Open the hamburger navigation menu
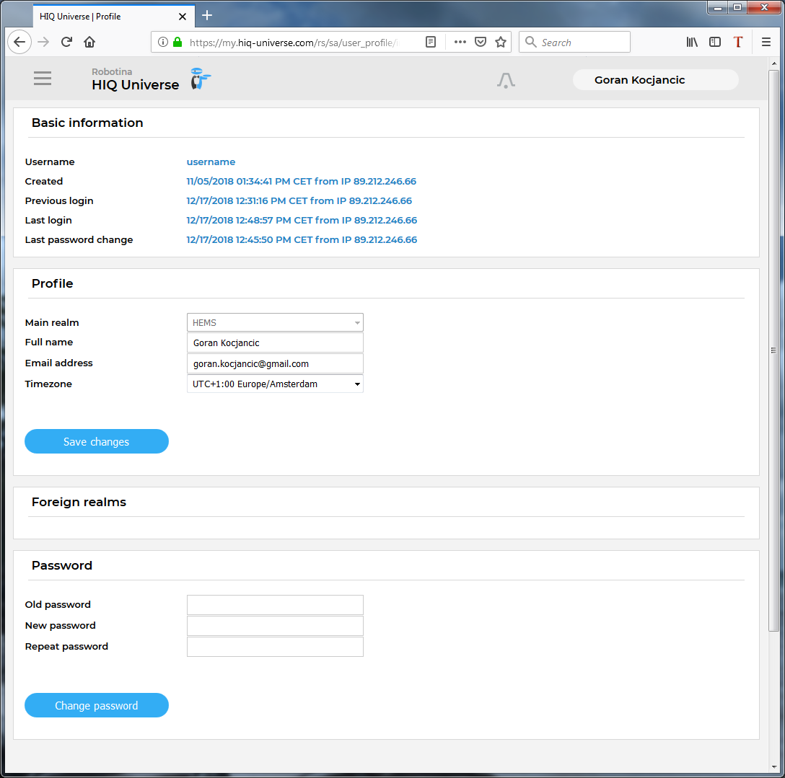Viewport: 785px width, 778px height. click(x=43, y=79)
